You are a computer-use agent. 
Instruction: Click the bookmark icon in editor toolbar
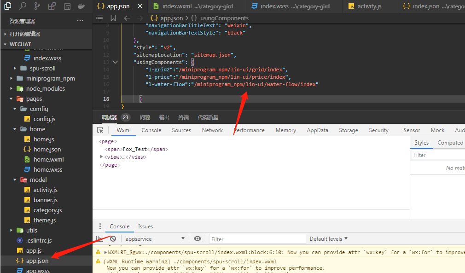point(113,18)
